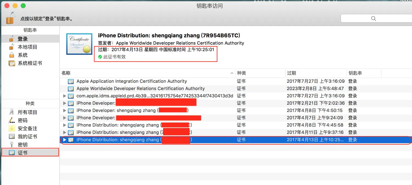Click the 本地项目 padlock icon
Image resolution: width=412 pixels, height=185 pixels.
click(x=12, y=47)
